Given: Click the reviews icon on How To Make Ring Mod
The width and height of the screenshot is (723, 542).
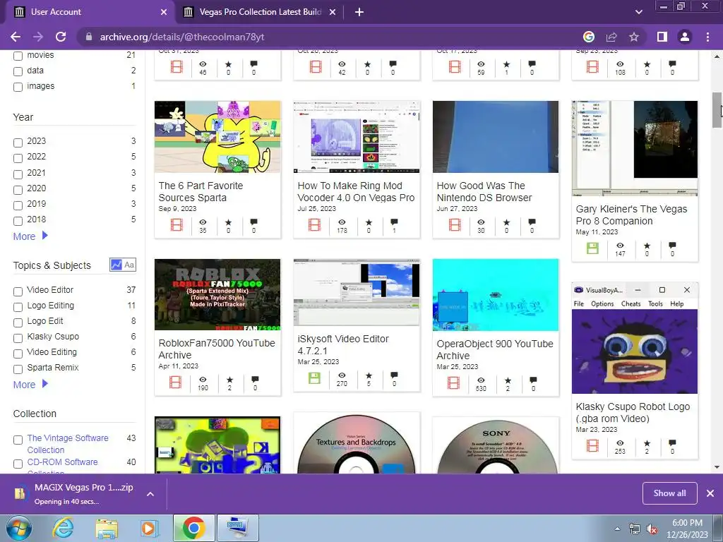Looking at the screenshot, I should point(394,222).
